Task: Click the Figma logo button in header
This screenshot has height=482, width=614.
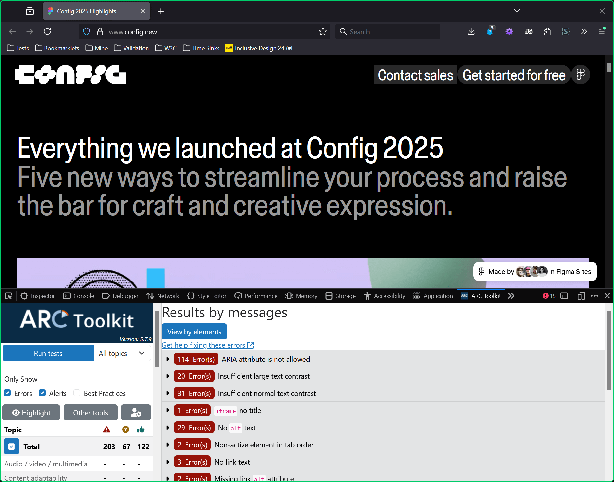Action: tap(581, 75)
